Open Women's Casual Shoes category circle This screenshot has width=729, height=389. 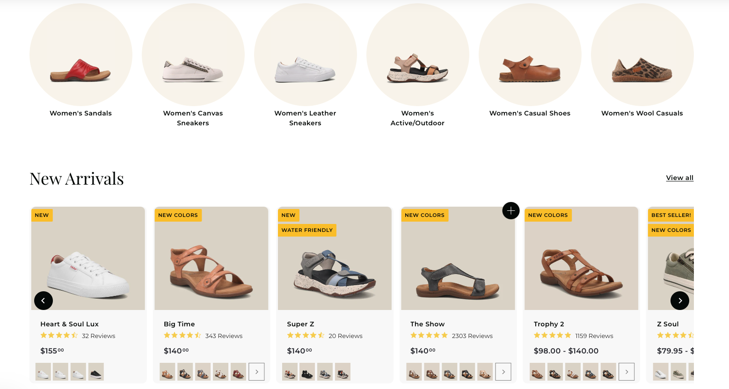tap(530, 55)
